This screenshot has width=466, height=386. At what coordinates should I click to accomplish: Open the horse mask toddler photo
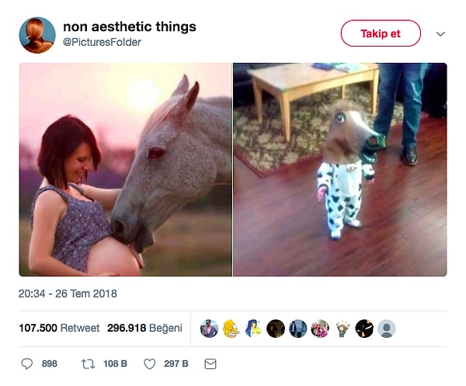point(340,170)
